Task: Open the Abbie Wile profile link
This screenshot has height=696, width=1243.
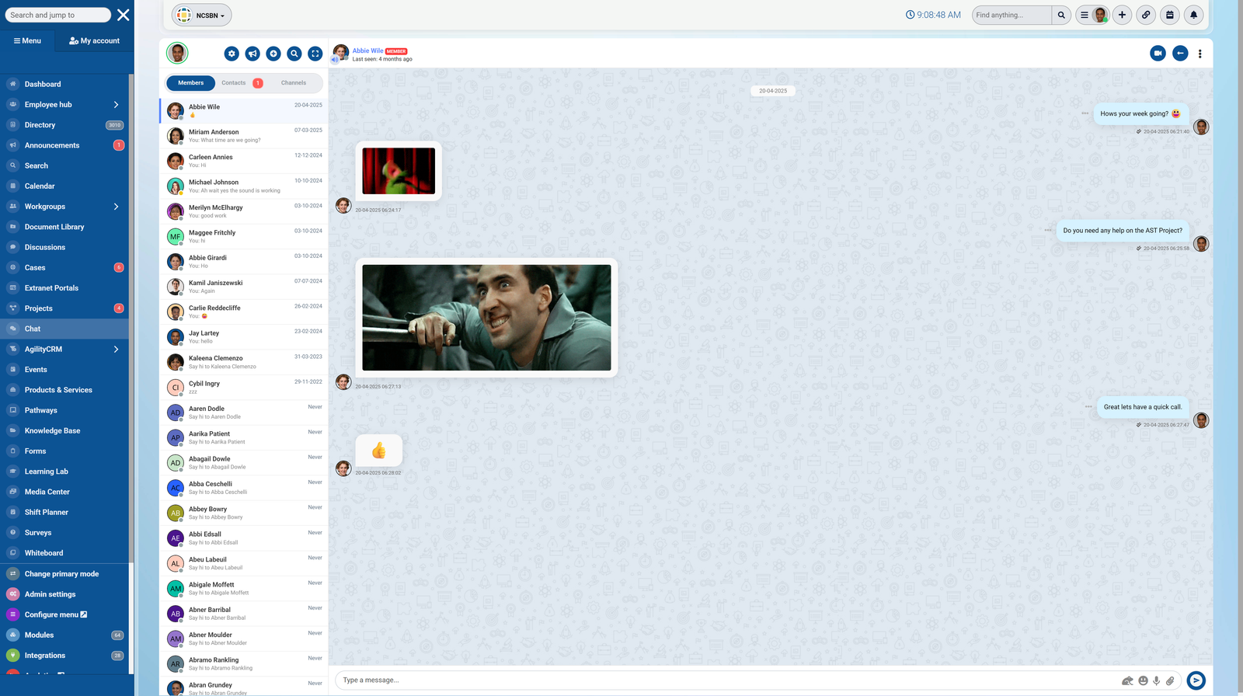Action: 367,50
